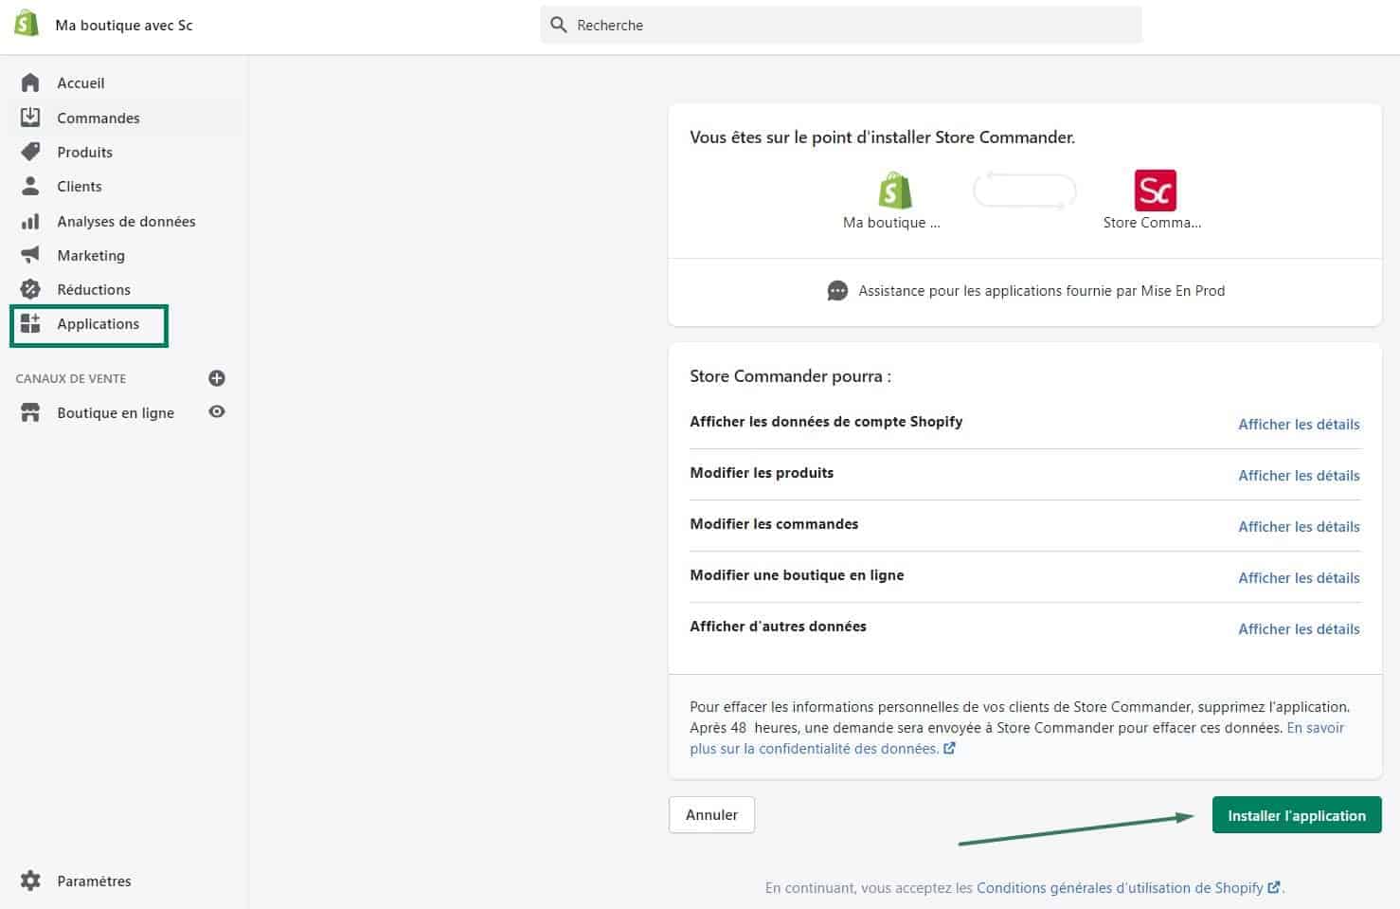Click the Réductions badge icon

pos(30,289)
